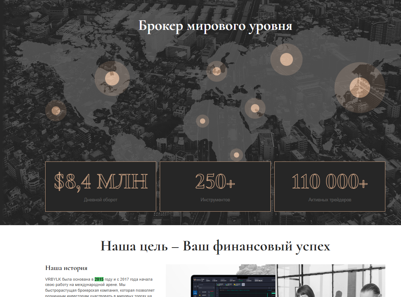Select the southern Africa map marker

(x=236, y=154)
